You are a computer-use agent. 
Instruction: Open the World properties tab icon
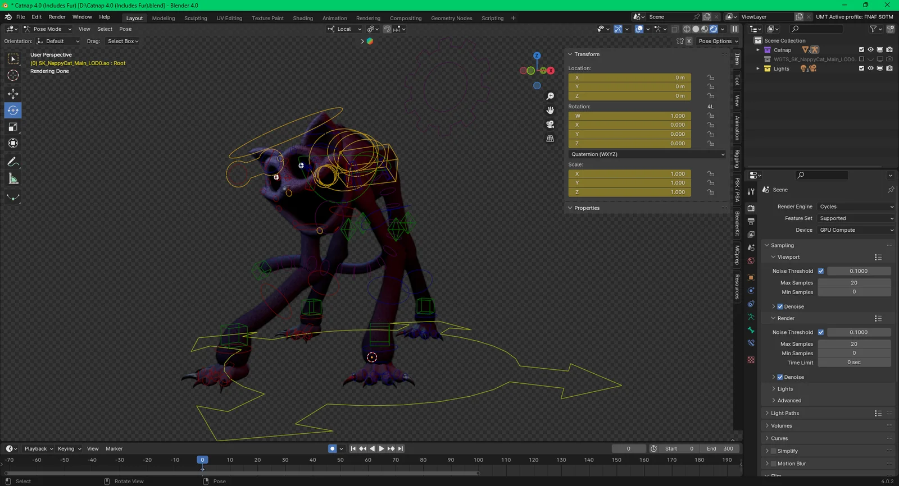tap(751, 261)
